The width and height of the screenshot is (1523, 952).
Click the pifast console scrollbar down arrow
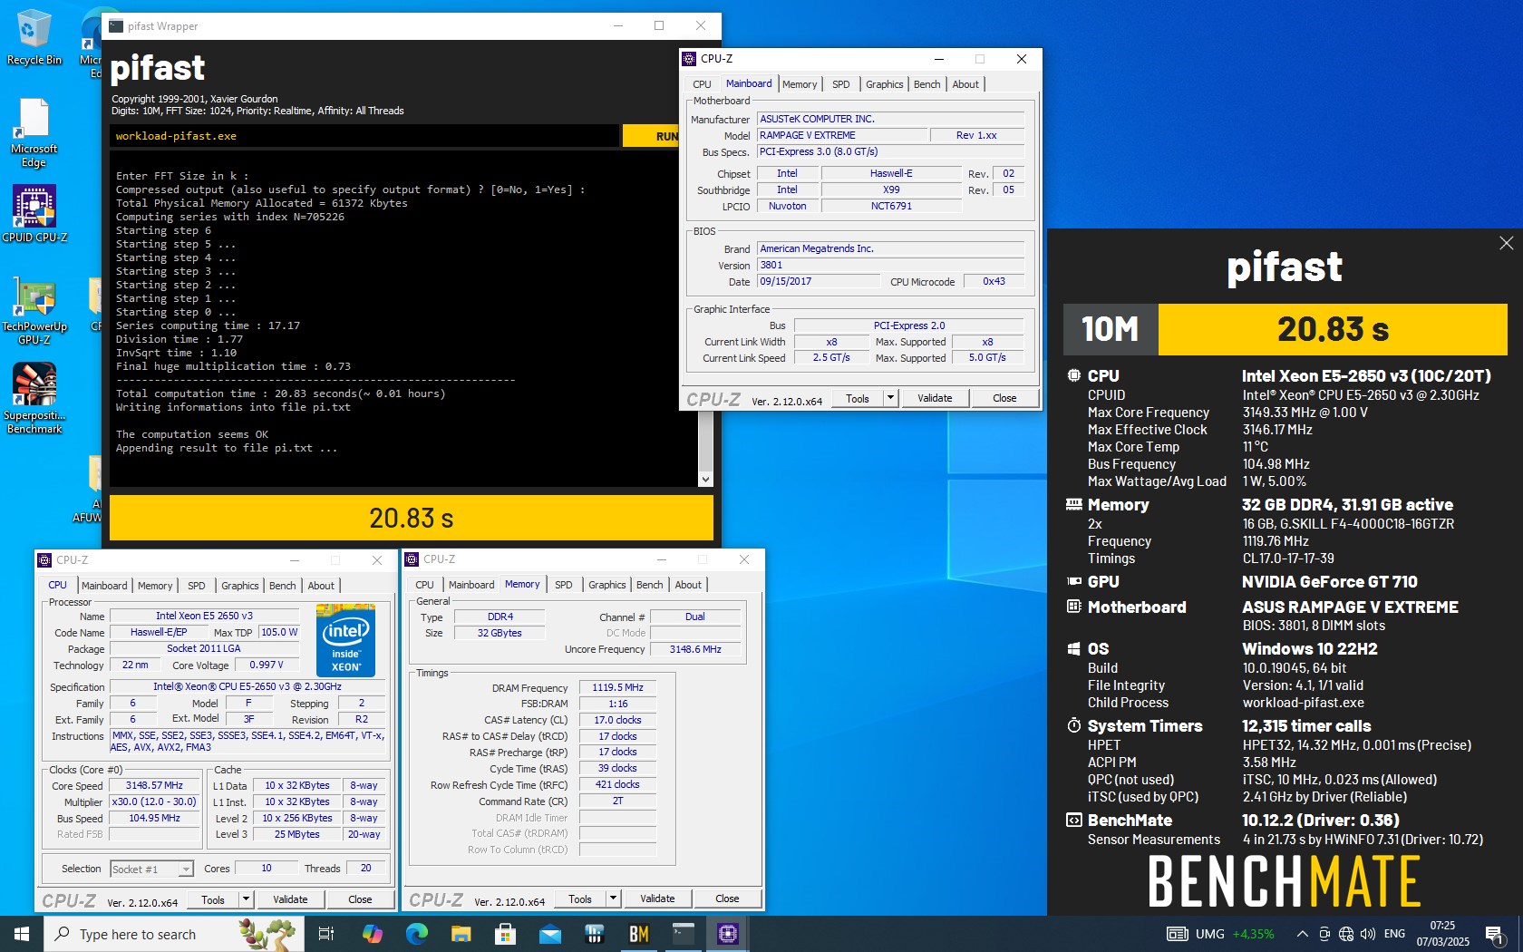tap(705, 480)
